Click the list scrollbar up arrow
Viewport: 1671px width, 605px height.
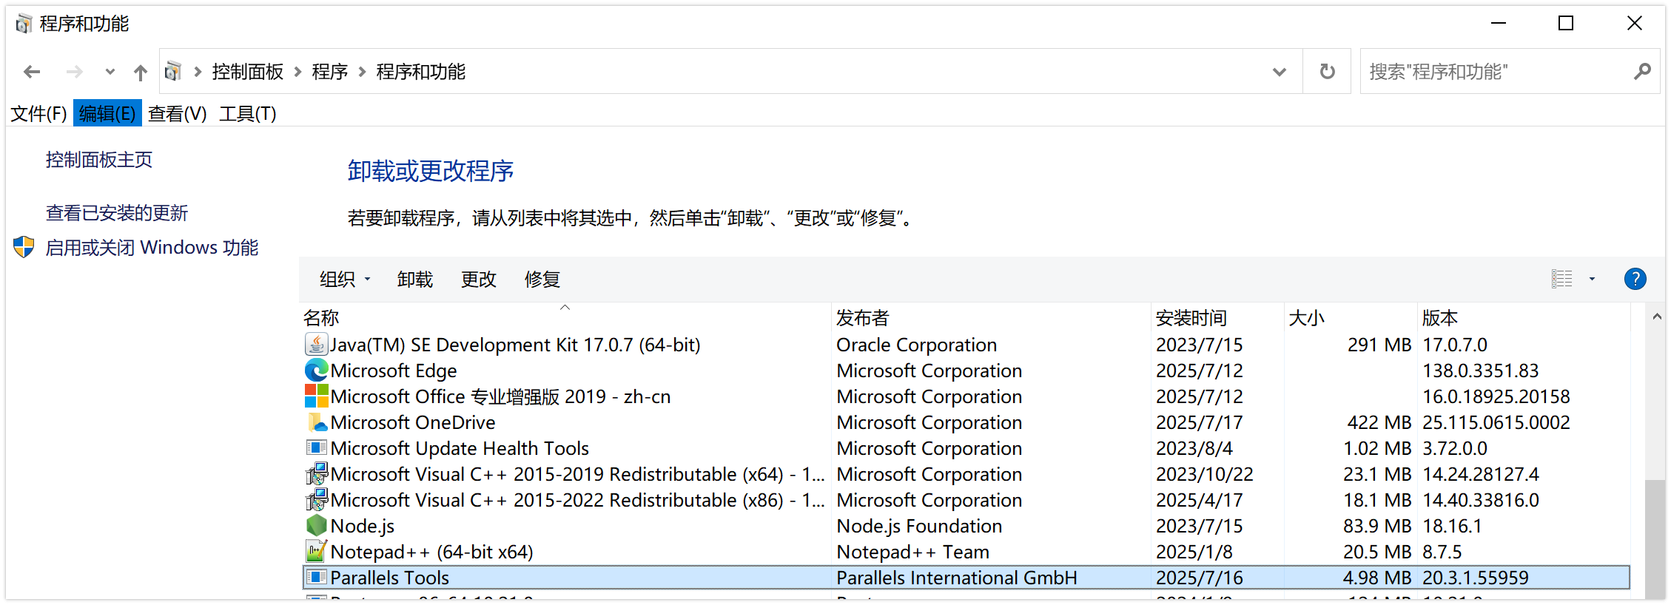(x=1657, y=316)
